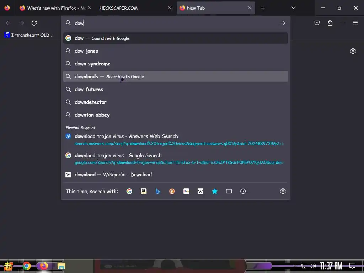364x273 pixels.
Task: Search this time with DuckDuckGo icon
Action: click(172, 191)
